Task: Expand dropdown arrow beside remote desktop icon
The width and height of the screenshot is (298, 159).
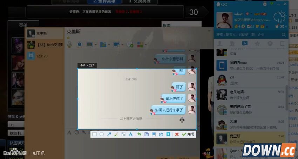Action: pyautogui.click(x=122, y=45)
